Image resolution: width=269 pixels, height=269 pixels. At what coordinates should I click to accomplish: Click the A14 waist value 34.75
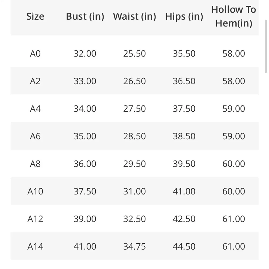(134, 246)
